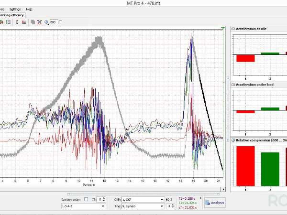Decrease the IT stepper value

(x=104, y=201)
